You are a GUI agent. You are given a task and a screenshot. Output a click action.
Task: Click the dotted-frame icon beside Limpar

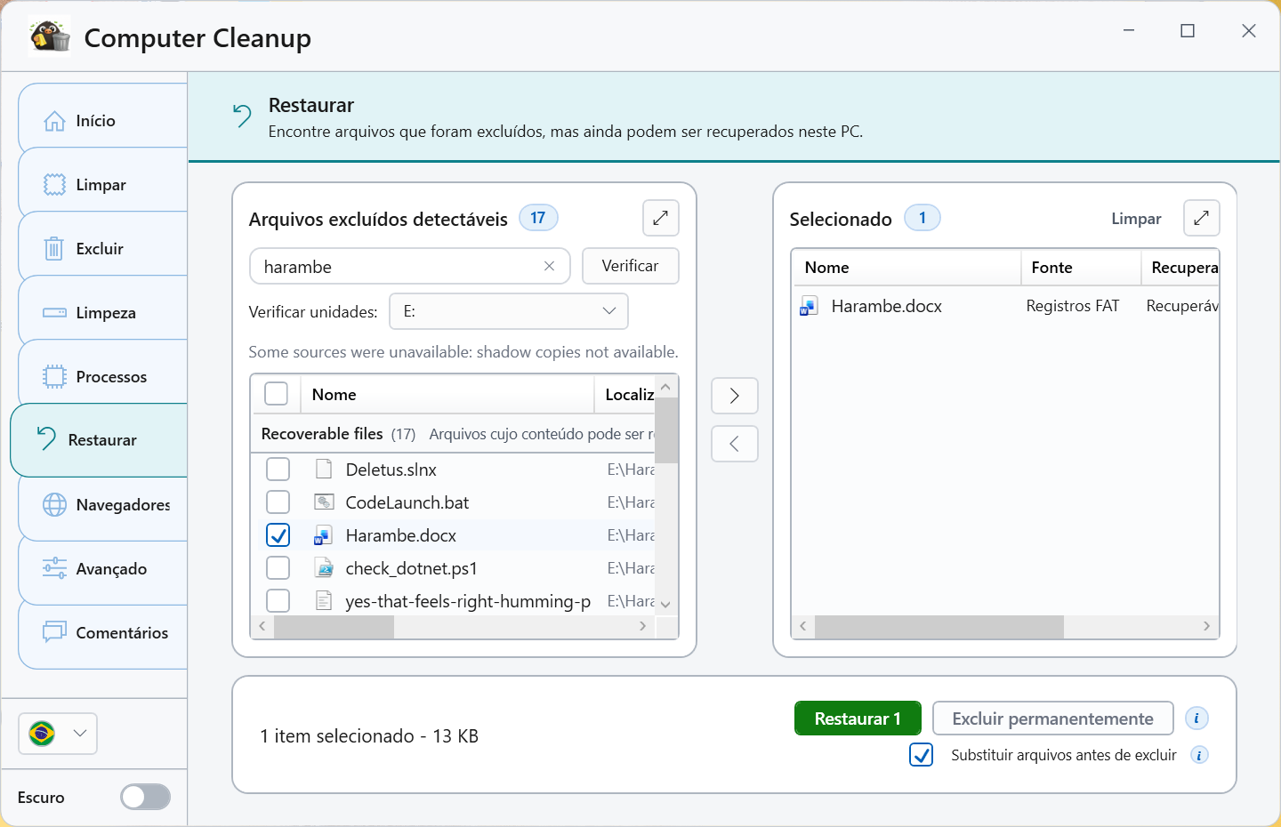(x=54, y=184)
